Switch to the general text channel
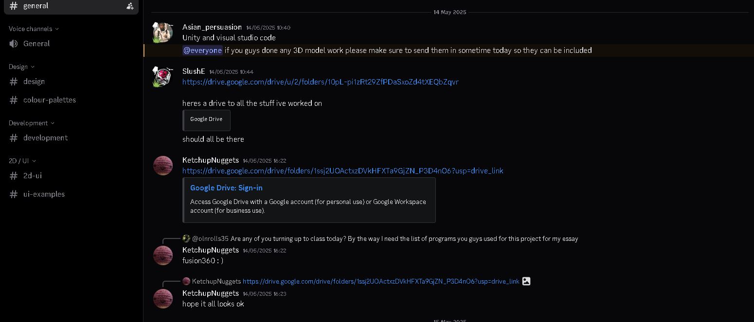754x322 pixels. pyautogui.click(x=36, y=6)
